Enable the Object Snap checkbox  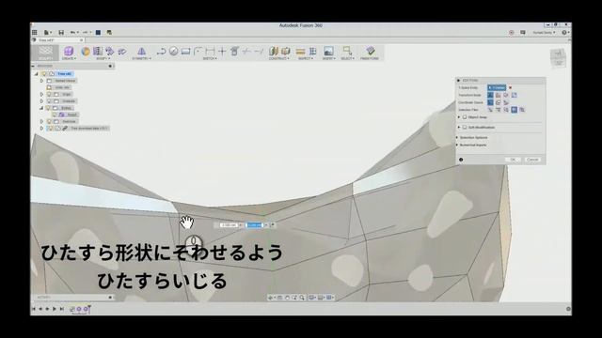[465, 116]
